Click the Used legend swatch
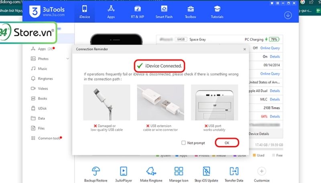The image size is (321, 183). pyautogui.click(x=254, y=155)
